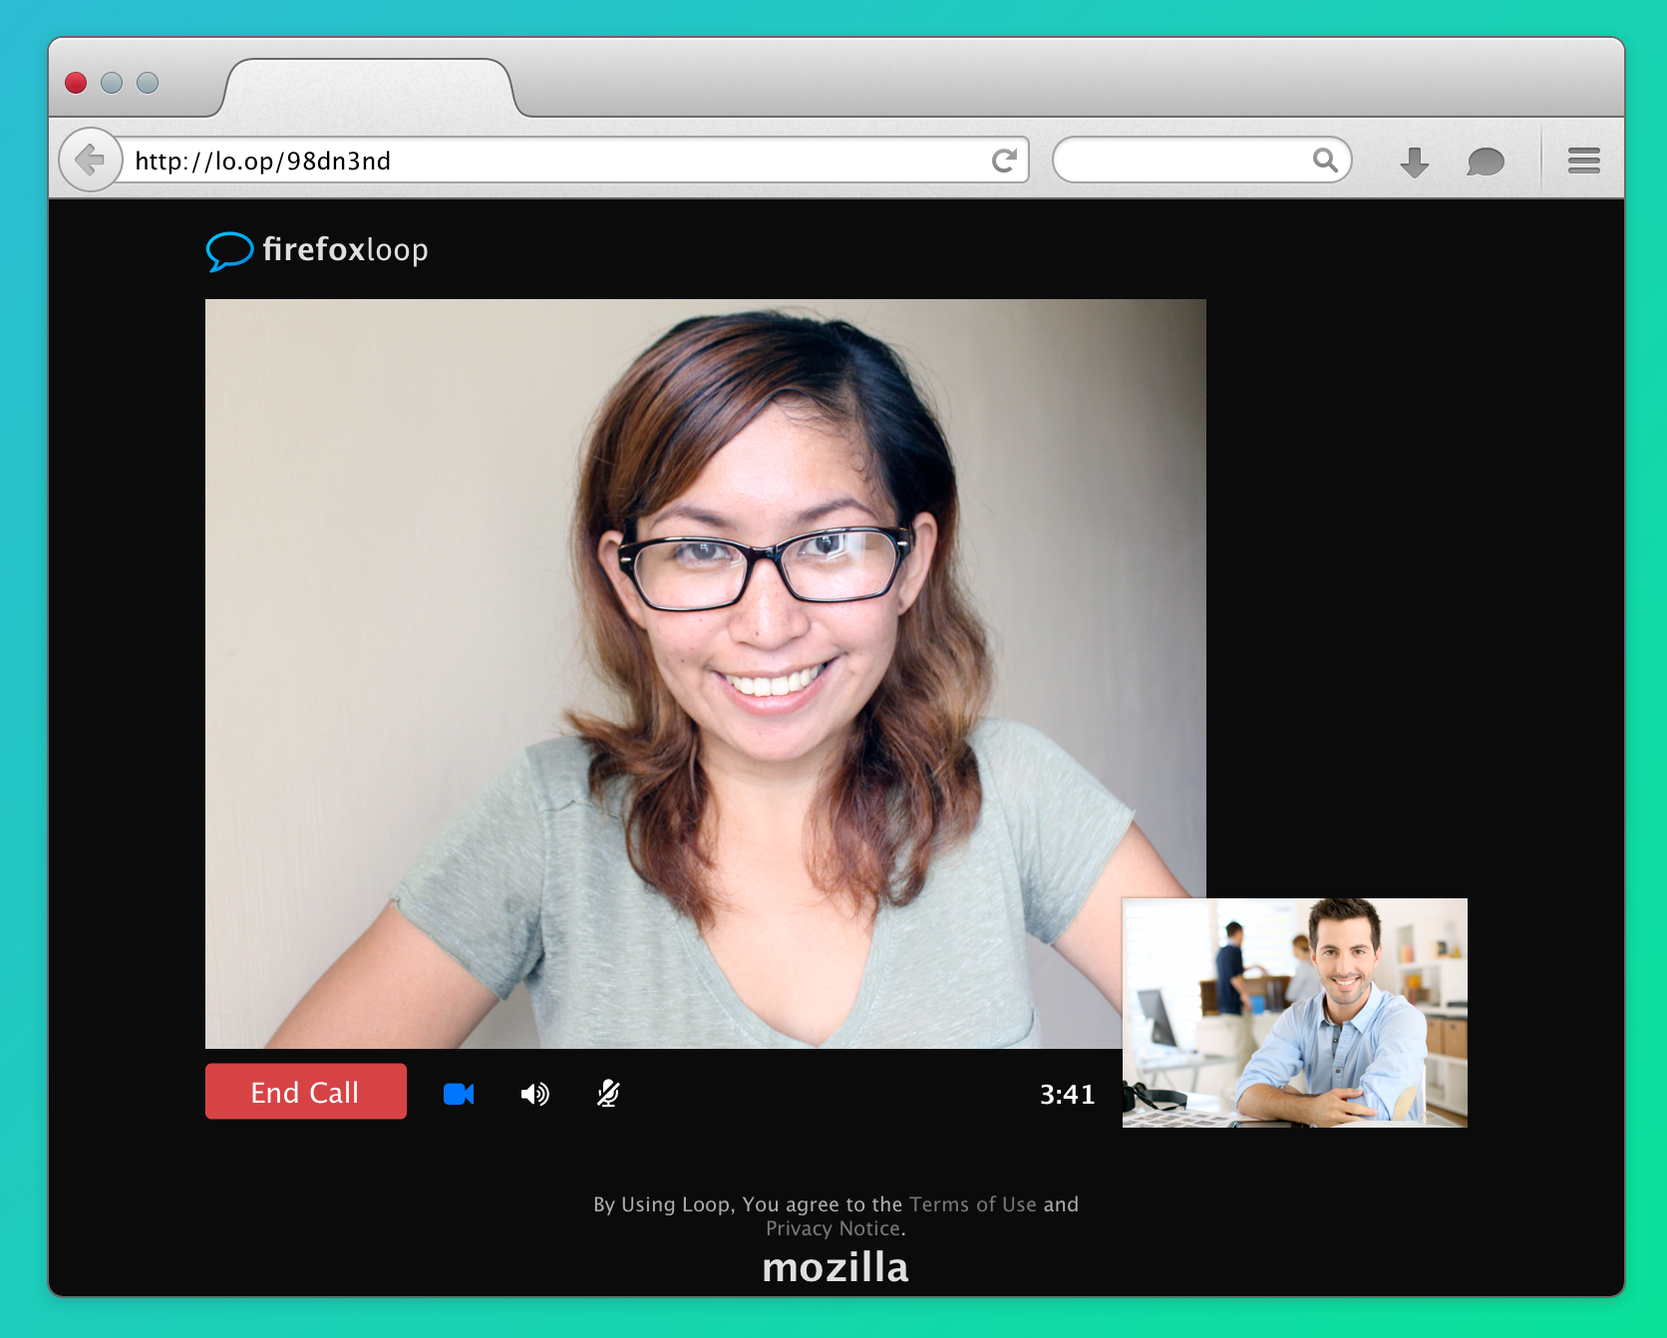
Task: Close the window with red button
Action: tap(76, 83)
